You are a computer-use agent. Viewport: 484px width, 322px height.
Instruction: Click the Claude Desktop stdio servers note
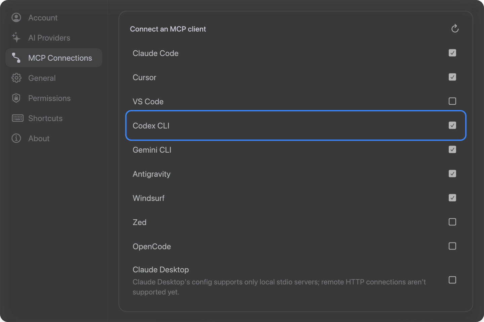(x=279, y=287)
